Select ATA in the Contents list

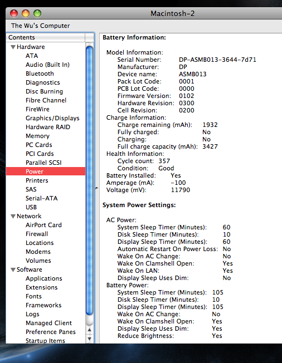point(32,56)
